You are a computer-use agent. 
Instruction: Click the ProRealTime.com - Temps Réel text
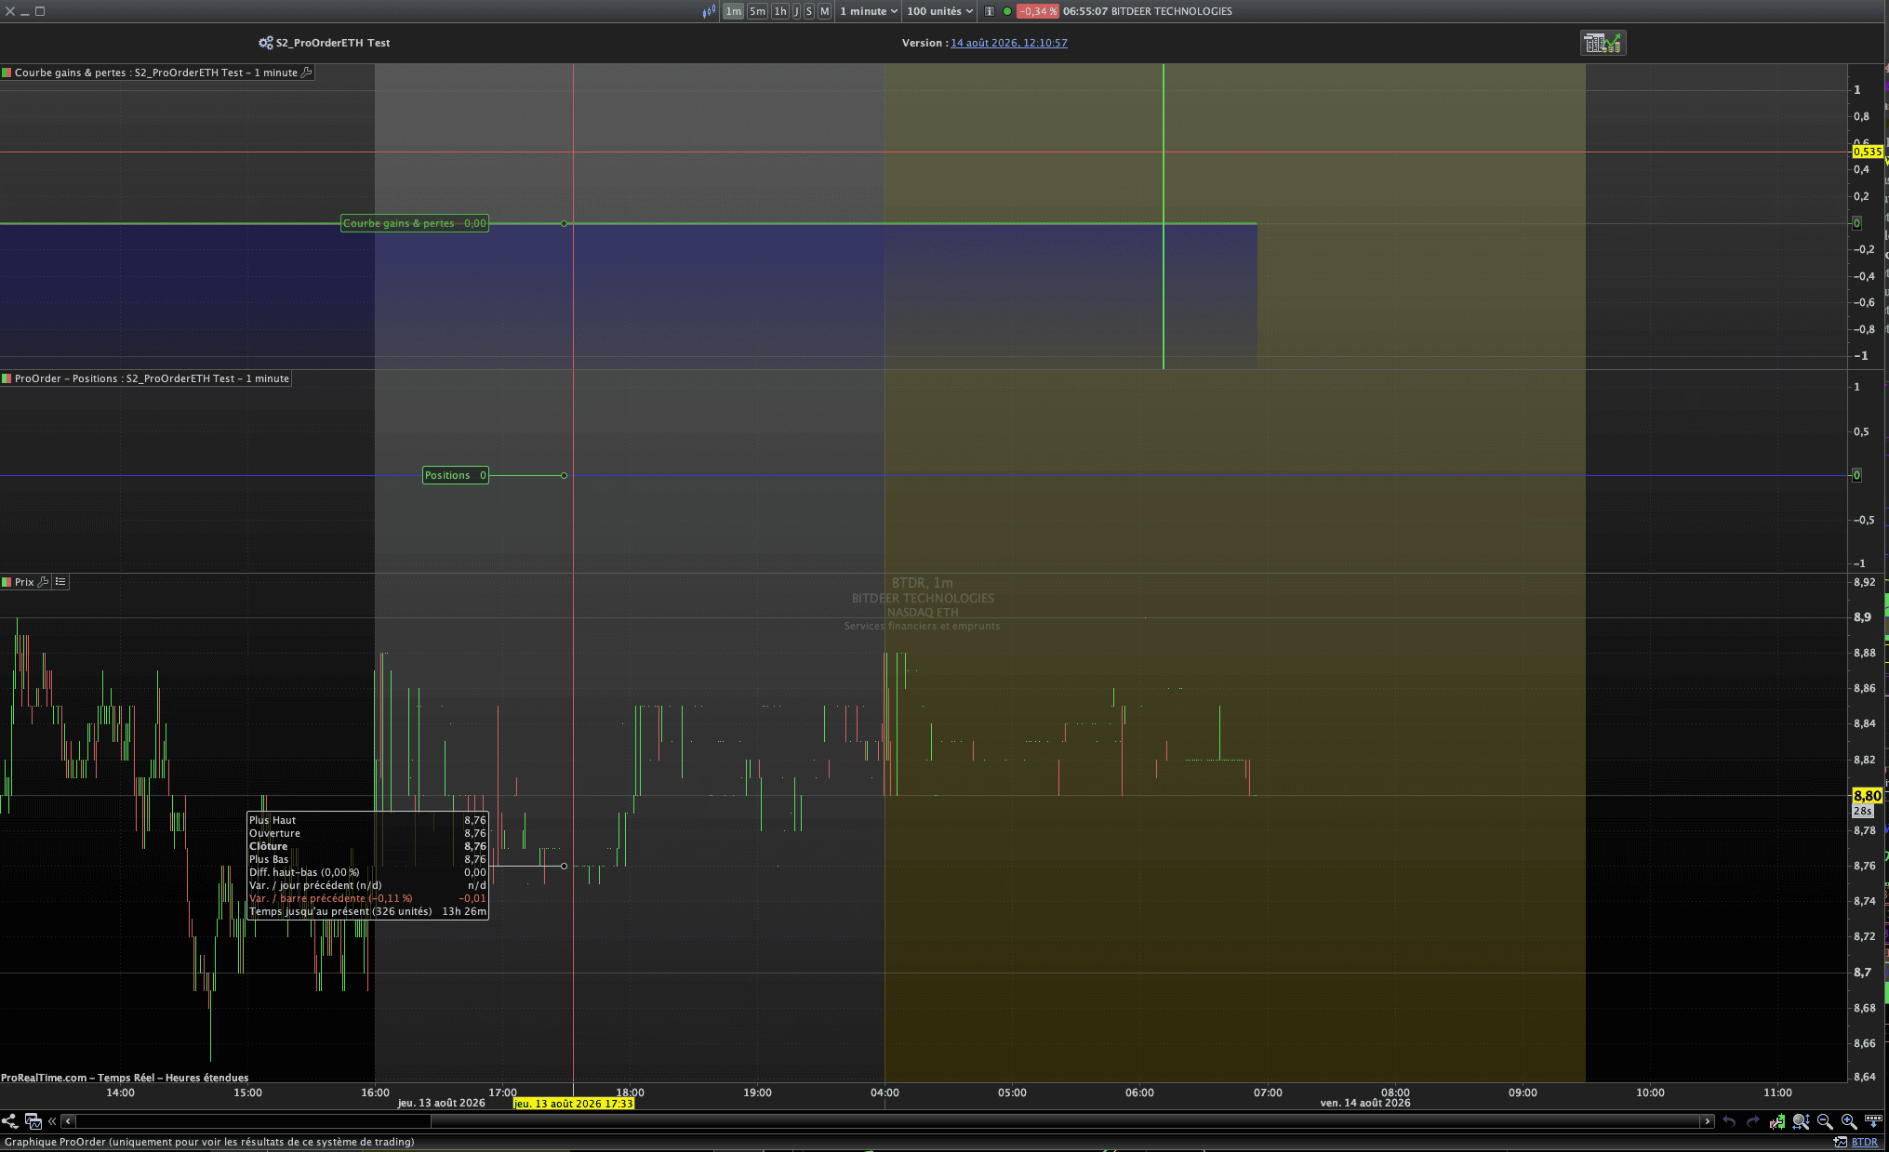(77, 1078)
